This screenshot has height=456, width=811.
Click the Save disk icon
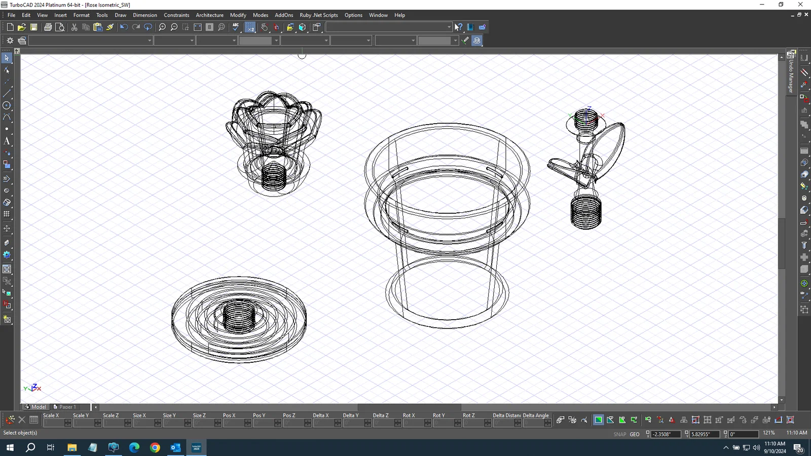[x=34, y=27]
